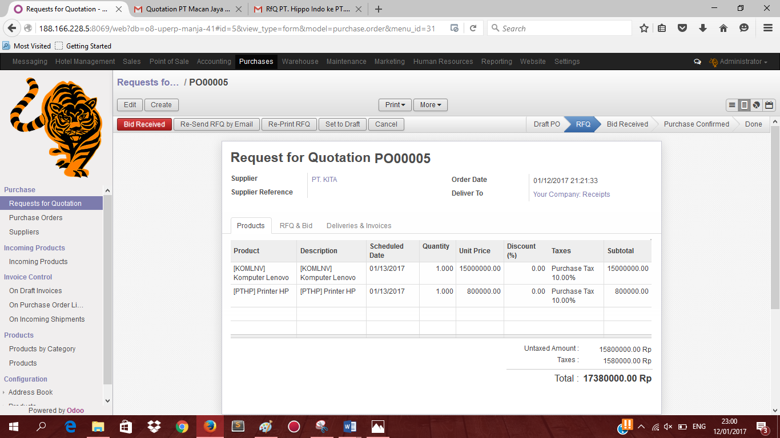Open Administrator user menu
The width and height of the screenshot is (780, 438).
click(x=738, y=62)
